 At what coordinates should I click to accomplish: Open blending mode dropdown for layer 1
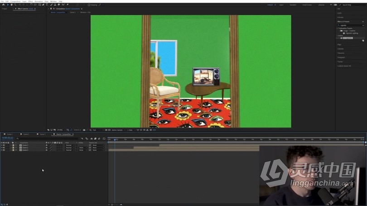pos(70,145)
